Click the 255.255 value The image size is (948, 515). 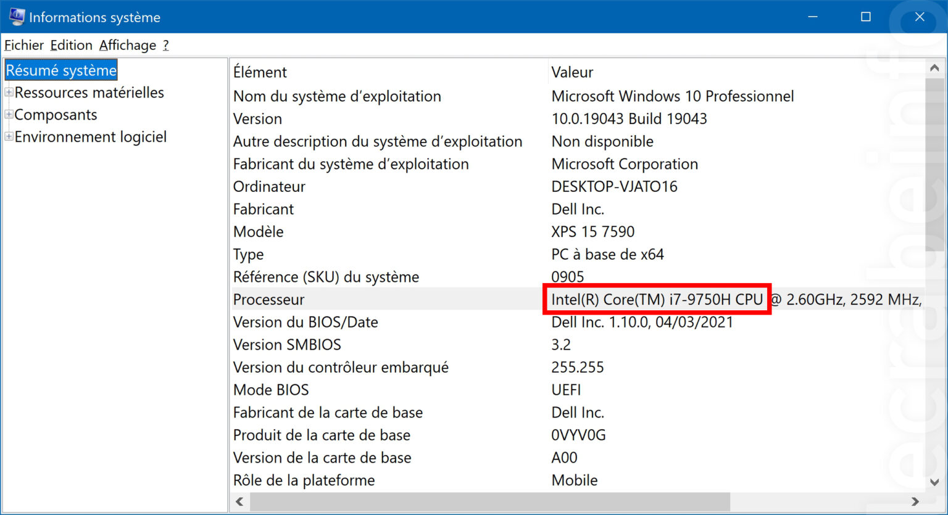click(577, 368)
